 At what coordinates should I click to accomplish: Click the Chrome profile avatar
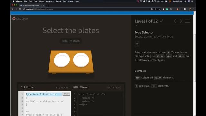[x=190, y=9]
